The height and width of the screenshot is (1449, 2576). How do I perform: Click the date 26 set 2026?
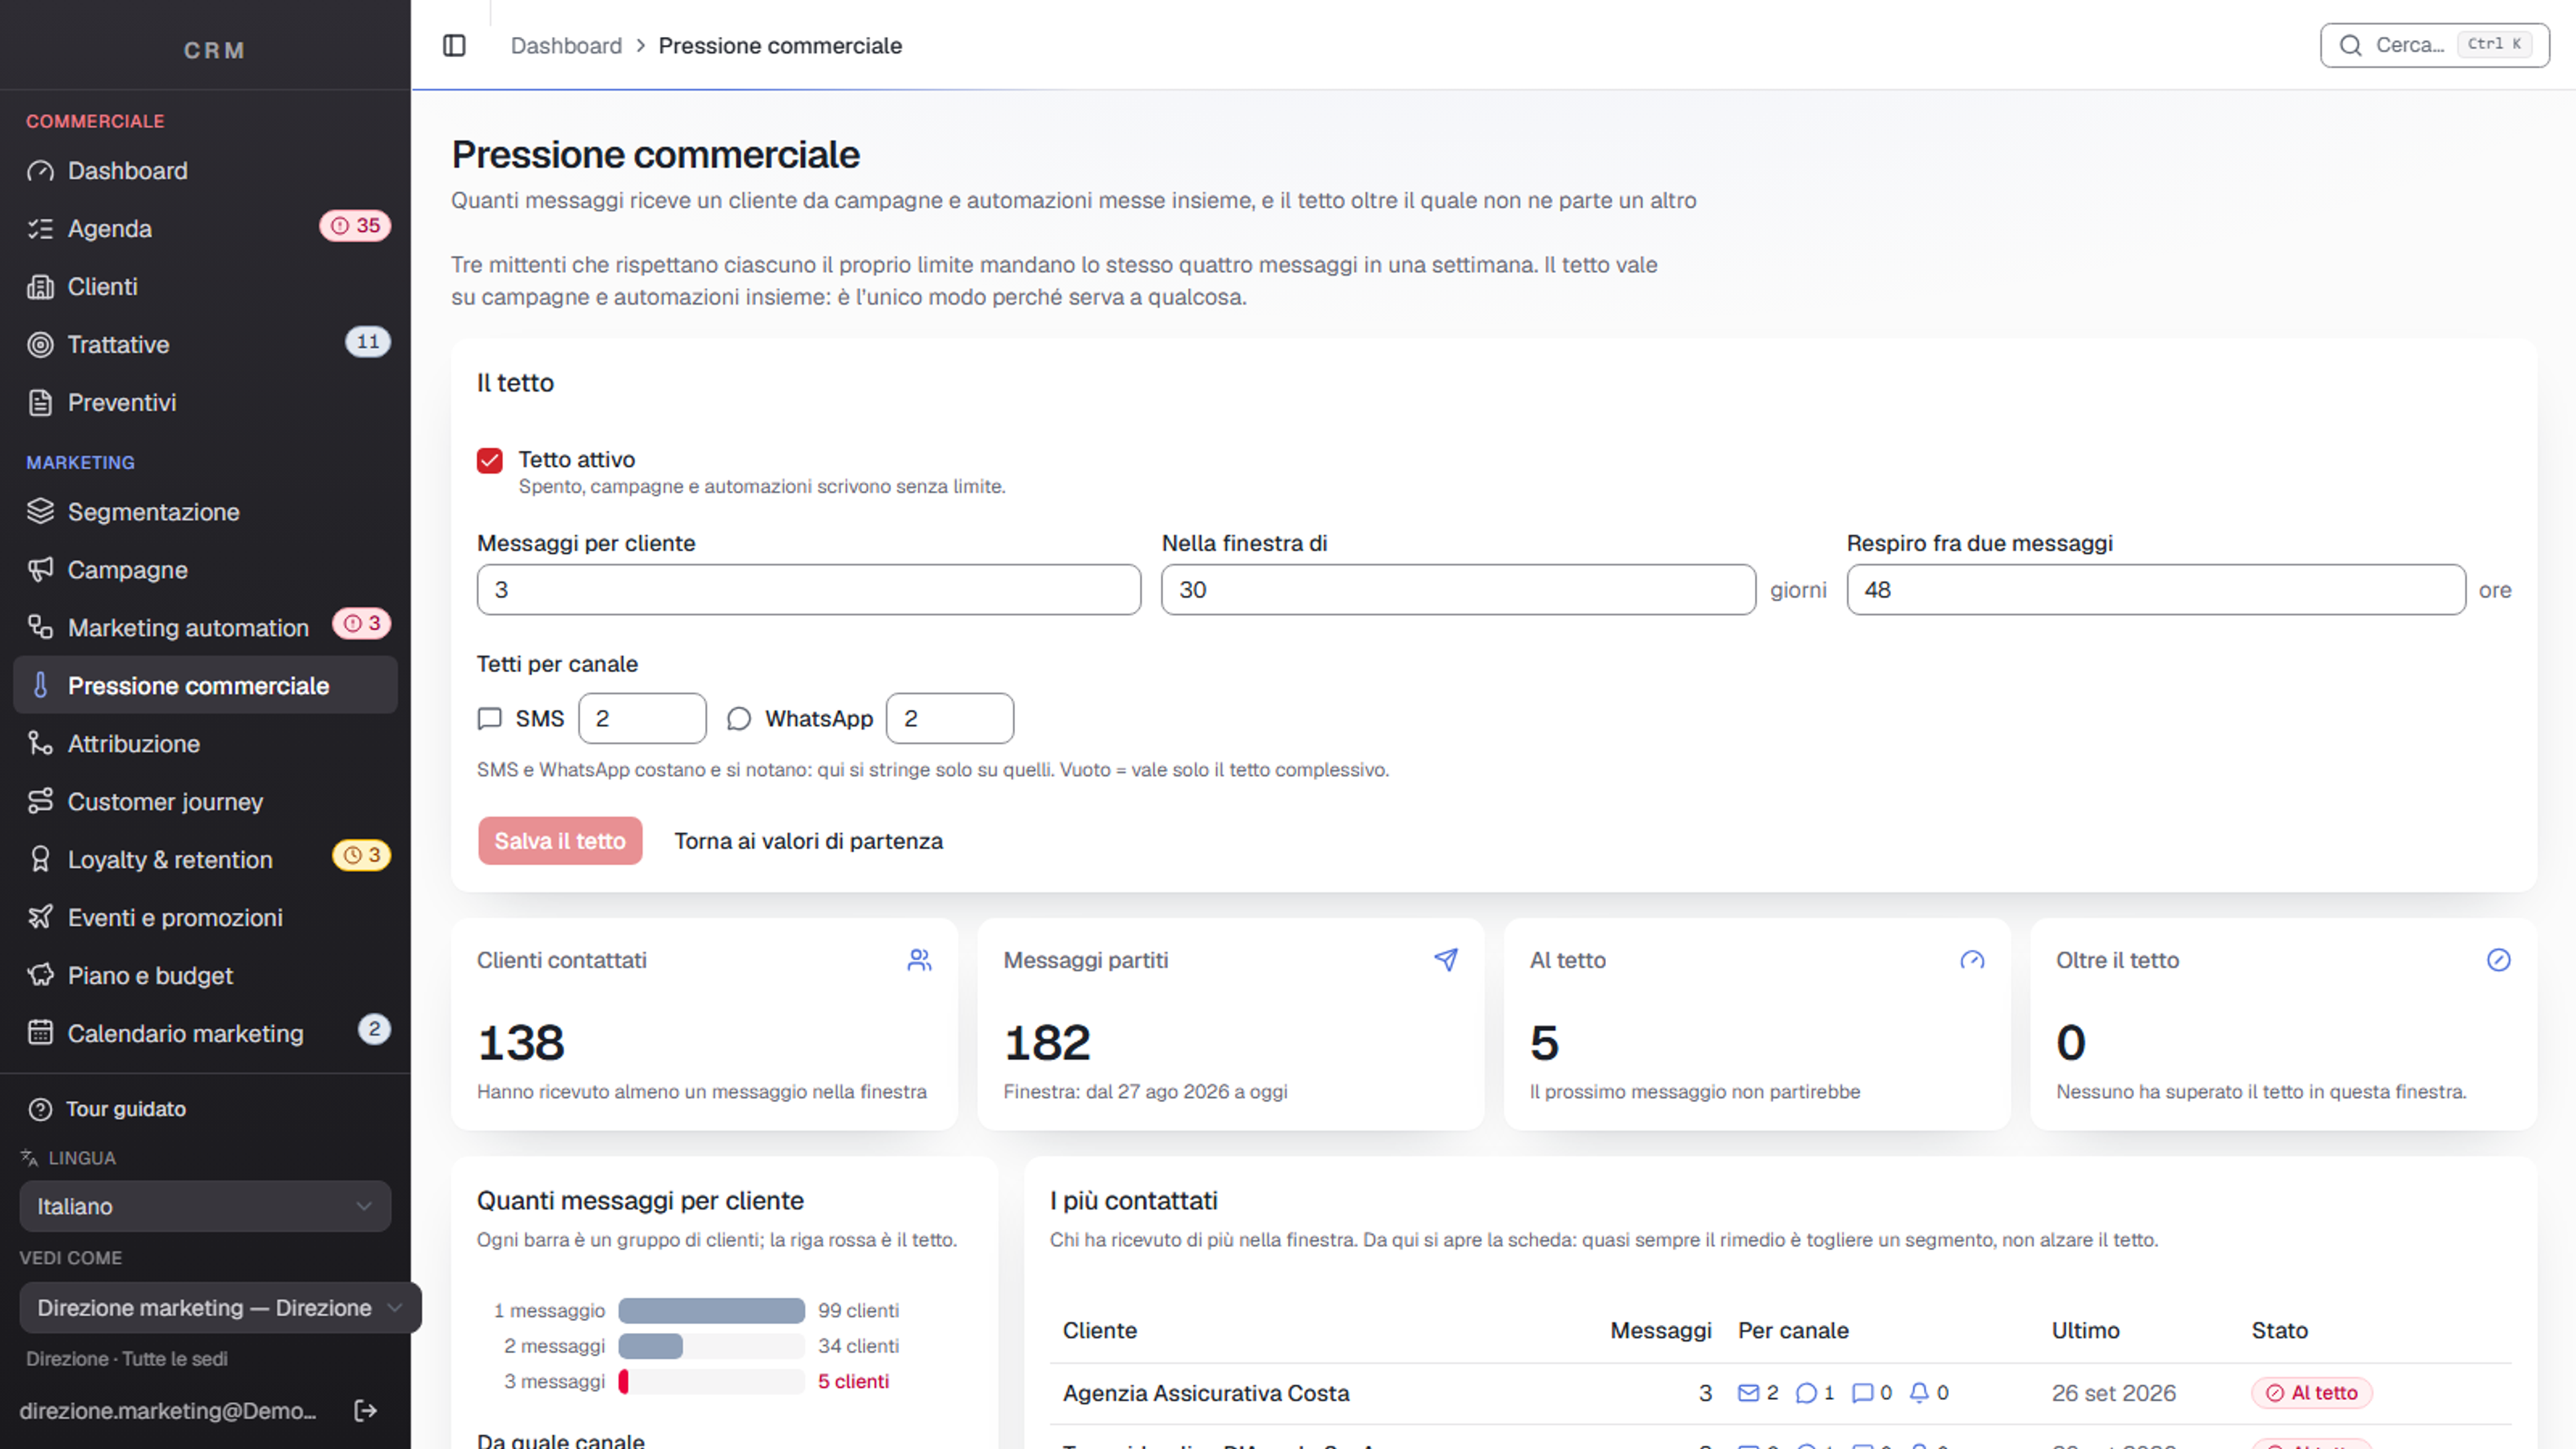pos(2113,1394)
